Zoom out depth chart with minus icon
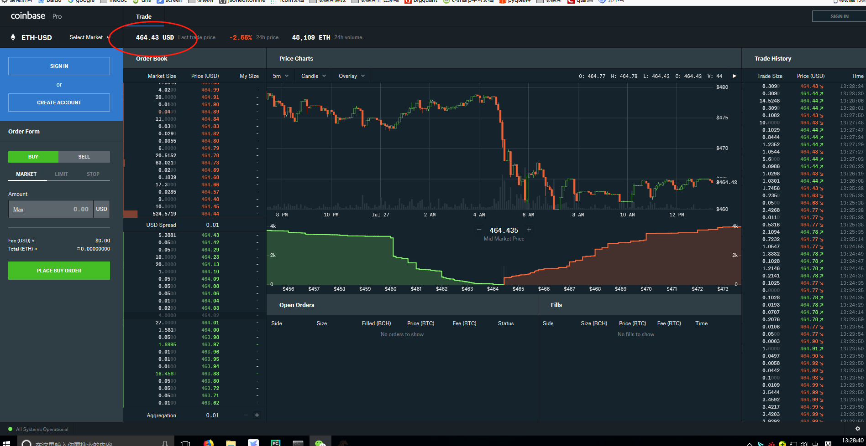866x446 pixels. click(x=479, y=230)
